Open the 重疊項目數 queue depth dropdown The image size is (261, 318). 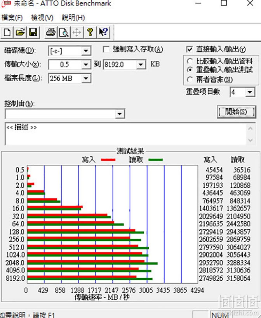tap(250, 92)
